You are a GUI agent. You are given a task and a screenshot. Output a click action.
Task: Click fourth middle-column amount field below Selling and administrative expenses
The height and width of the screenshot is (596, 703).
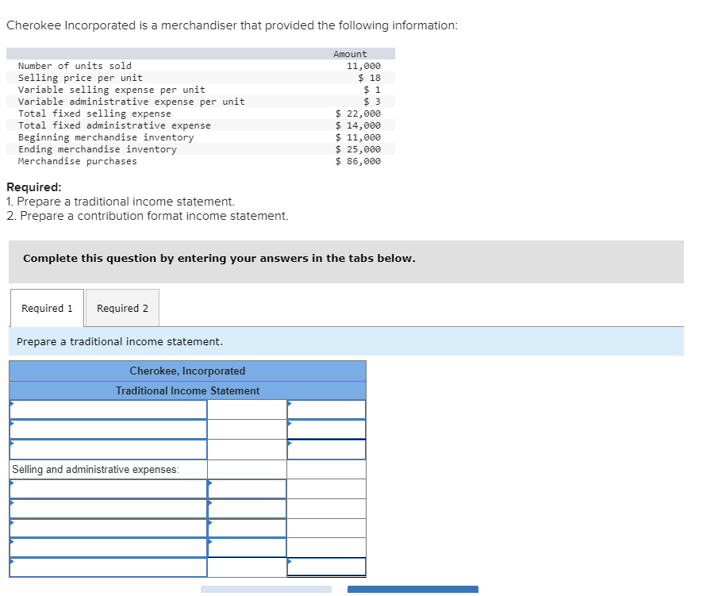(x=247, y=548)
